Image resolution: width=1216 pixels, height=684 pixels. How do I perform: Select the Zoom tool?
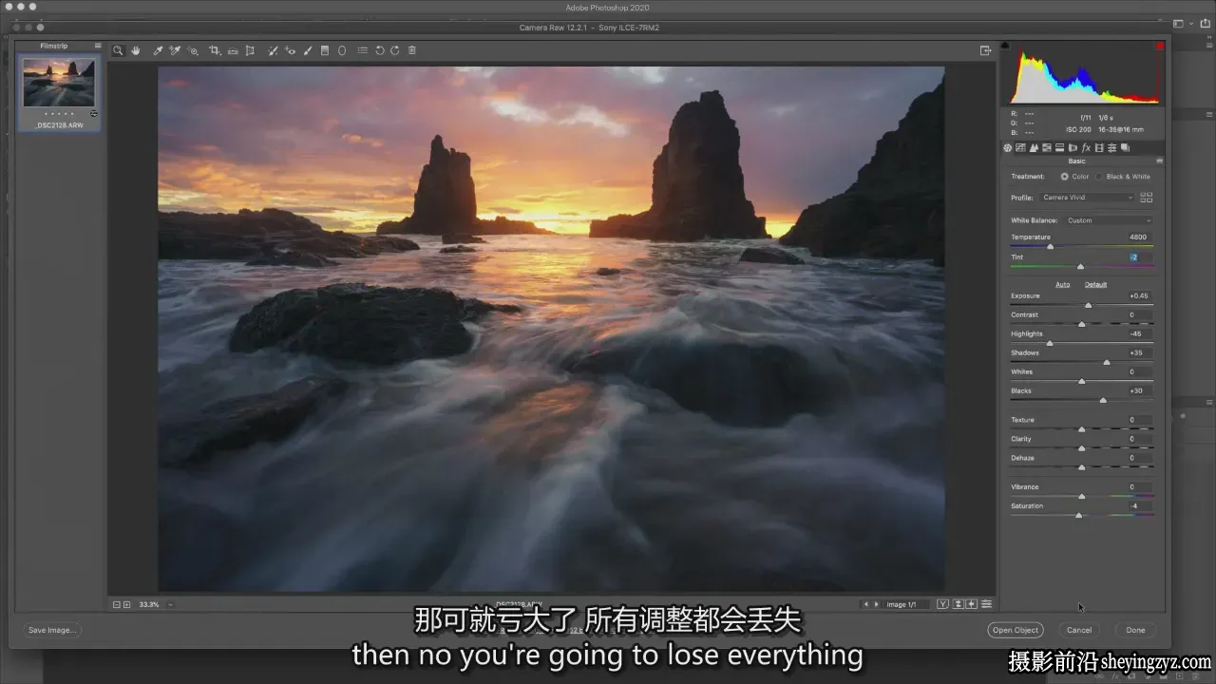point(118,50)
